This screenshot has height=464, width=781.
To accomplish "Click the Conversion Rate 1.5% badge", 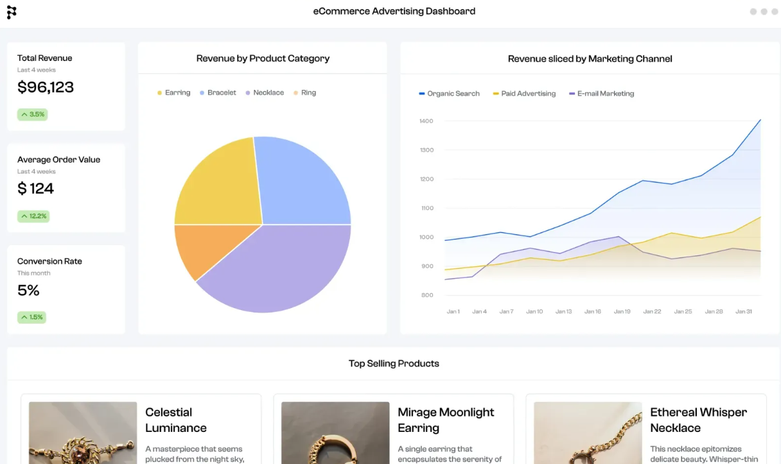I will point(32,317).
